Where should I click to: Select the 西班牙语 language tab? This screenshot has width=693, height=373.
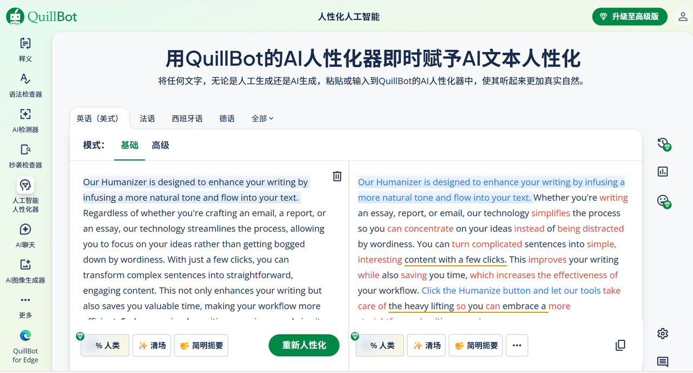[187, 118]
